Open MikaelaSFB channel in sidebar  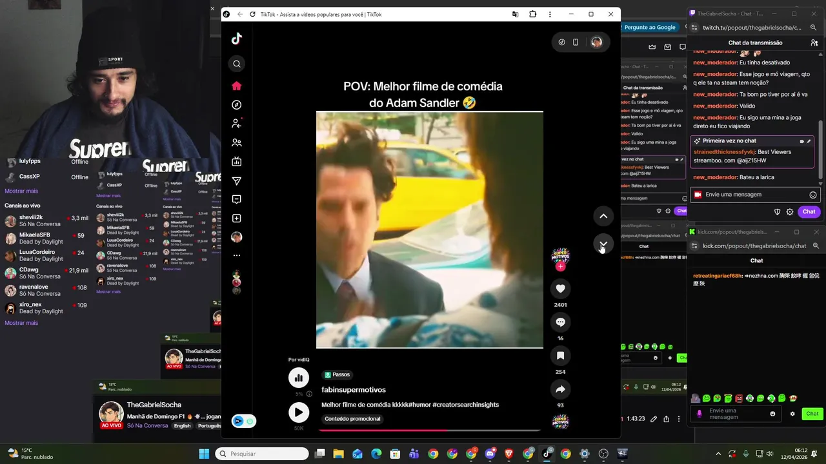[x=46, y=238]
